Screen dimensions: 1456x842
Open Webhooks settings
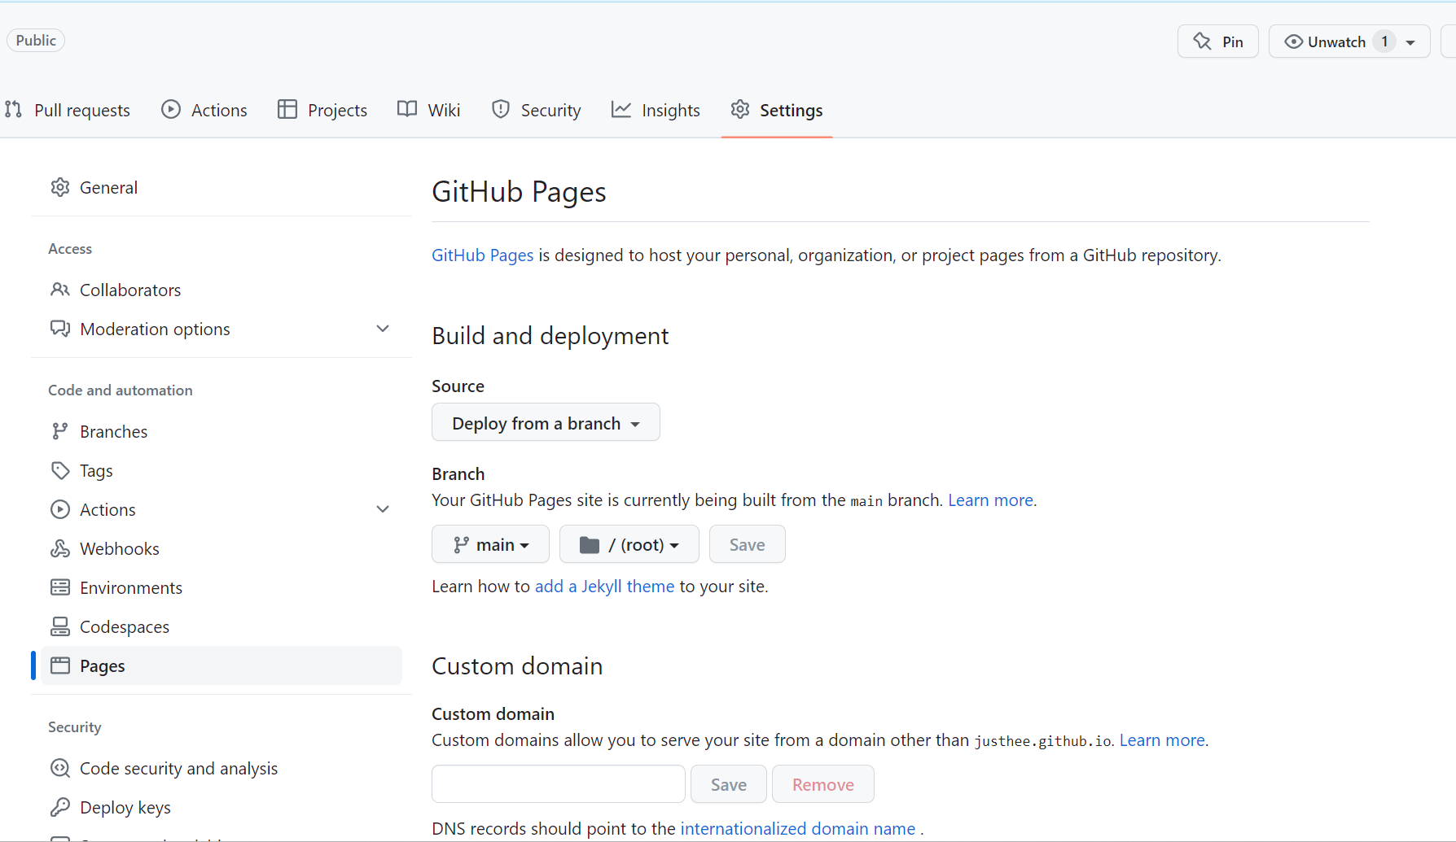(x=221, y=548)
